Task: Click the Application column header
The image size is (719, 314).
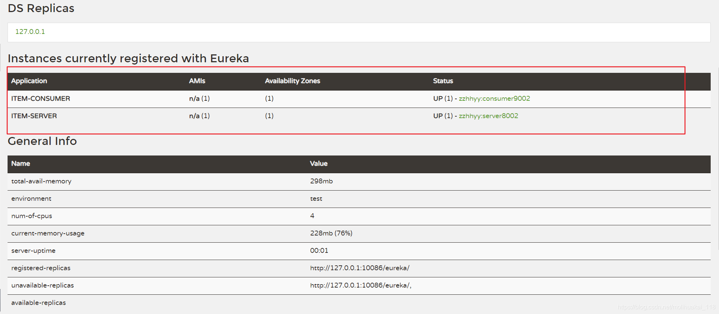Action: (x=29, y=81)
